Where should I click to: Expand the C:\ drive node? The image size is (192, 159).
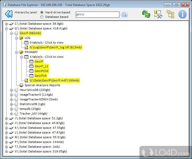[x=7, y=24]
